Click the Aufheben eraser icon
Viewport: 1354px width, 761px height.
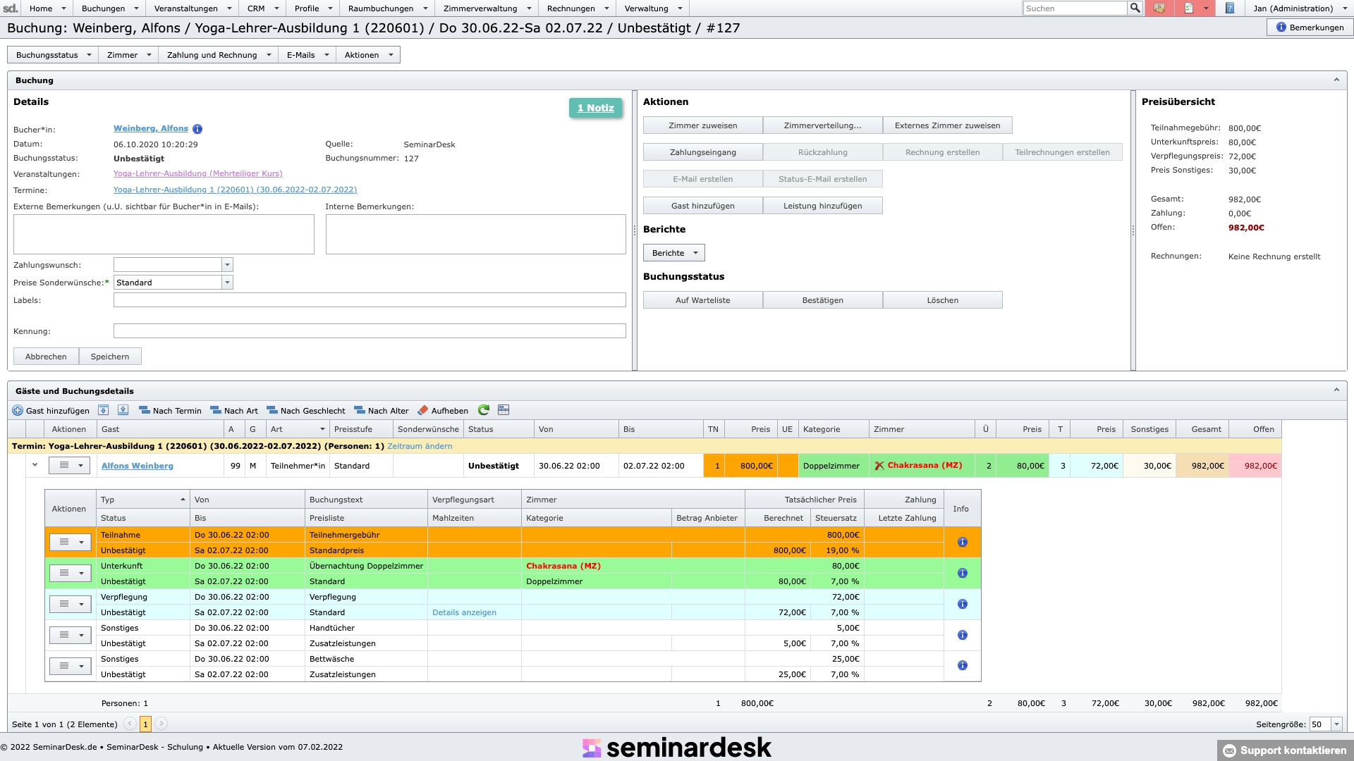423,410
